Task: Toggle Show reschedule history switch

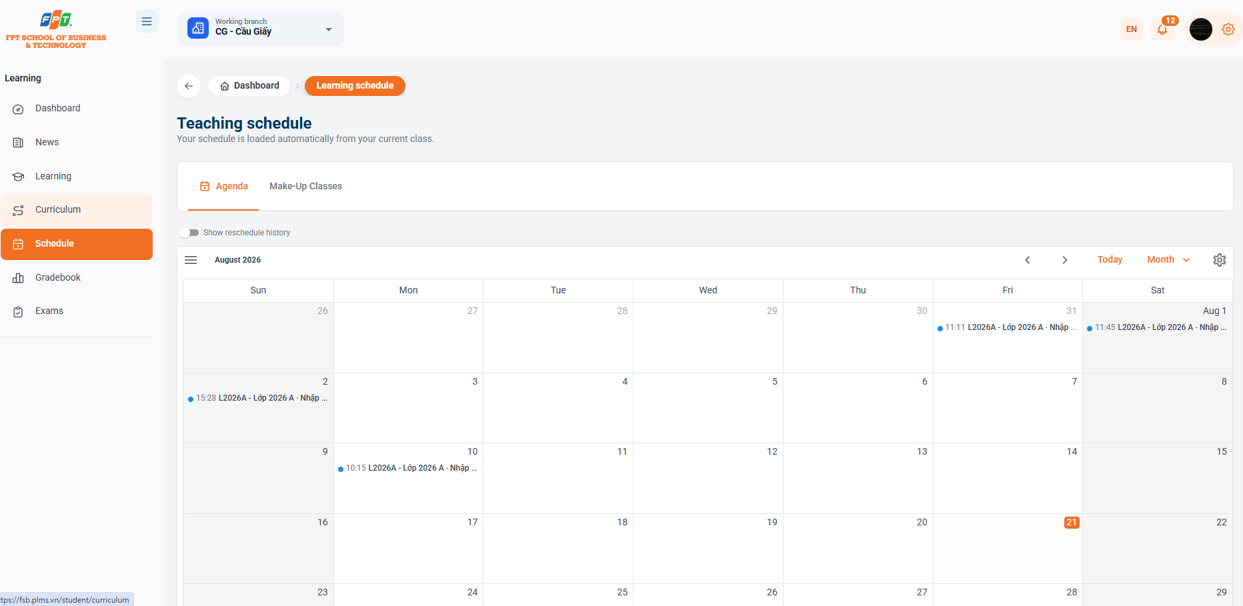Action: 189,233
